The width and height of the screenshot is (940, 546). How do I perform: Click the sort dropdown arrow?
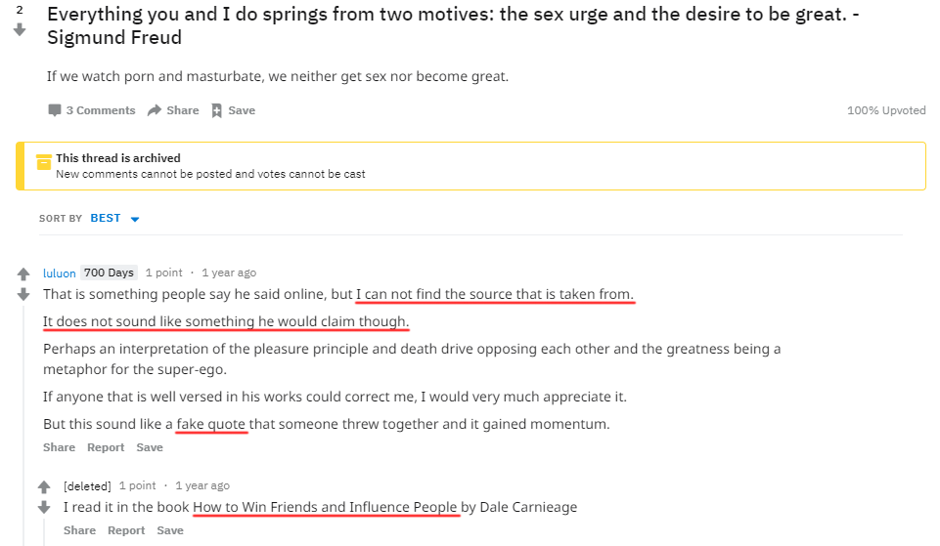coord(135,219)
